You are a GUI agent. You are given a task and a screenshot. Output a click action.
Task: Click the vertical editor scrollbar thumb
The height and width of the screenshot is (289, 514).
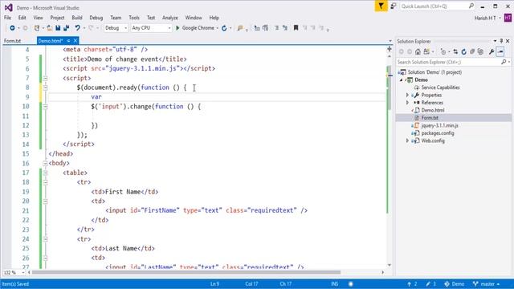click(389, 88)
